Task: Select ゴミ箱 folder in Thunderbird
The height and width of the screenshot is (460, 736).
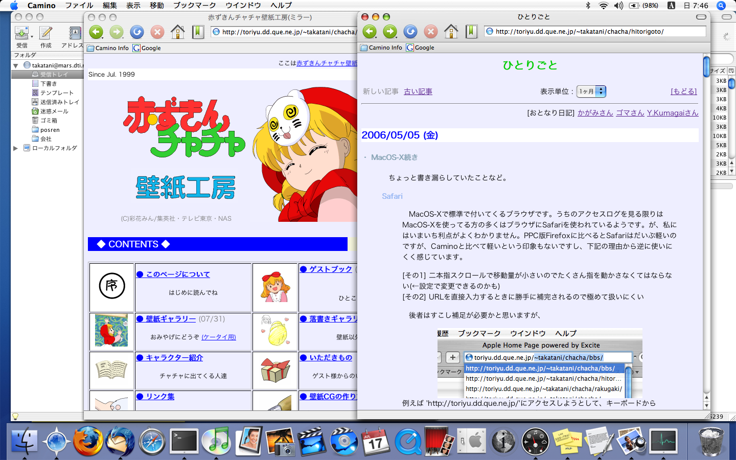Action: (x=44, y=121)
